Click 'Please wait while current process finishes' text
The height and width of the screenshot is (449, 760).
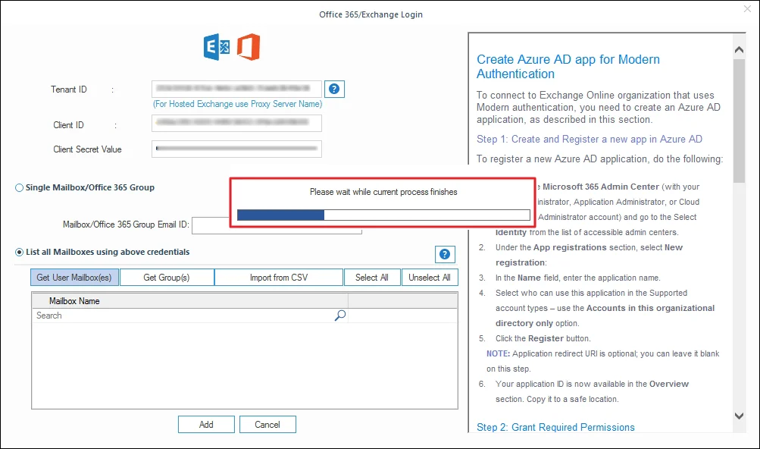383,192
